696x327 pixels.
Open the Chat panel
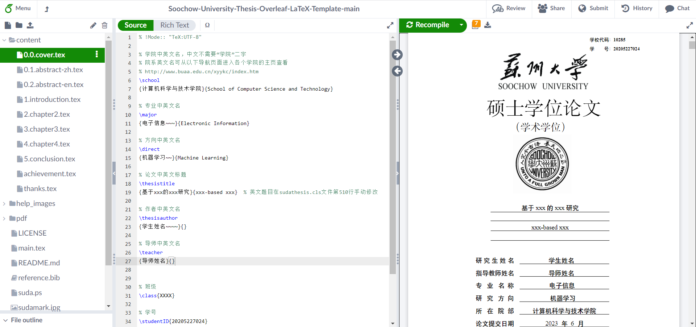677,8
